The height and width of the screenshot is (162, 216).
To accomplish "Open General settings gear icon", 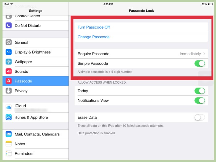I will [x=9, y=43].
